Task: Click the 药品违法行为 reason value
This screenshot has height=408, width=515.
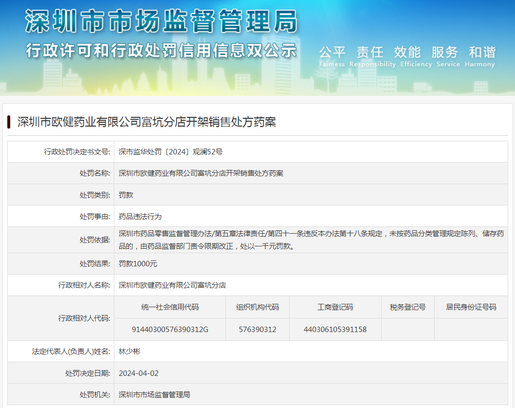Action: [140, 217]
